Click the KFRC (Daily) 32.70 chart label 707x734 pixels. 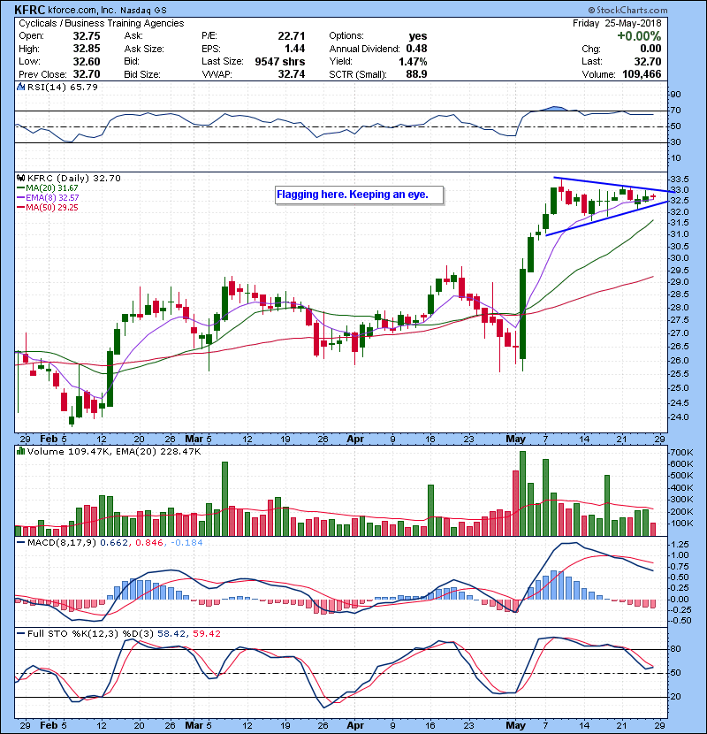[74, 178]
